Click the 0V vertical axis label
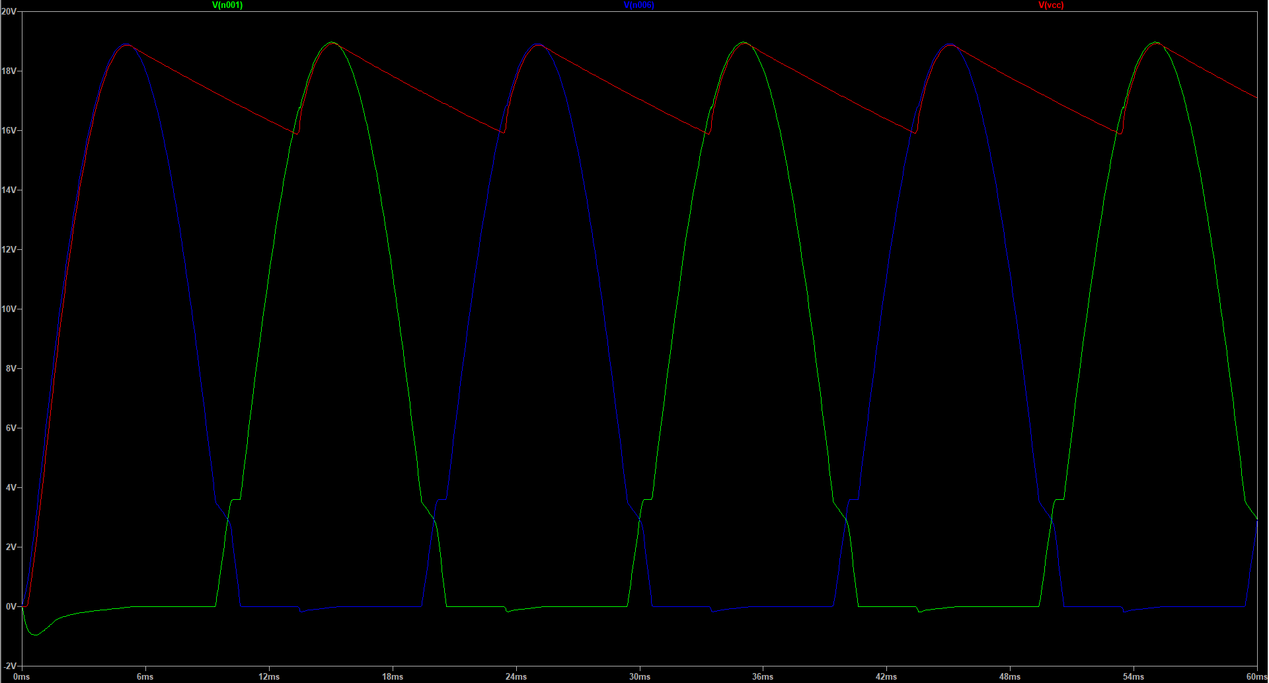Screen dimensions: 1269x683 point(11,606)
